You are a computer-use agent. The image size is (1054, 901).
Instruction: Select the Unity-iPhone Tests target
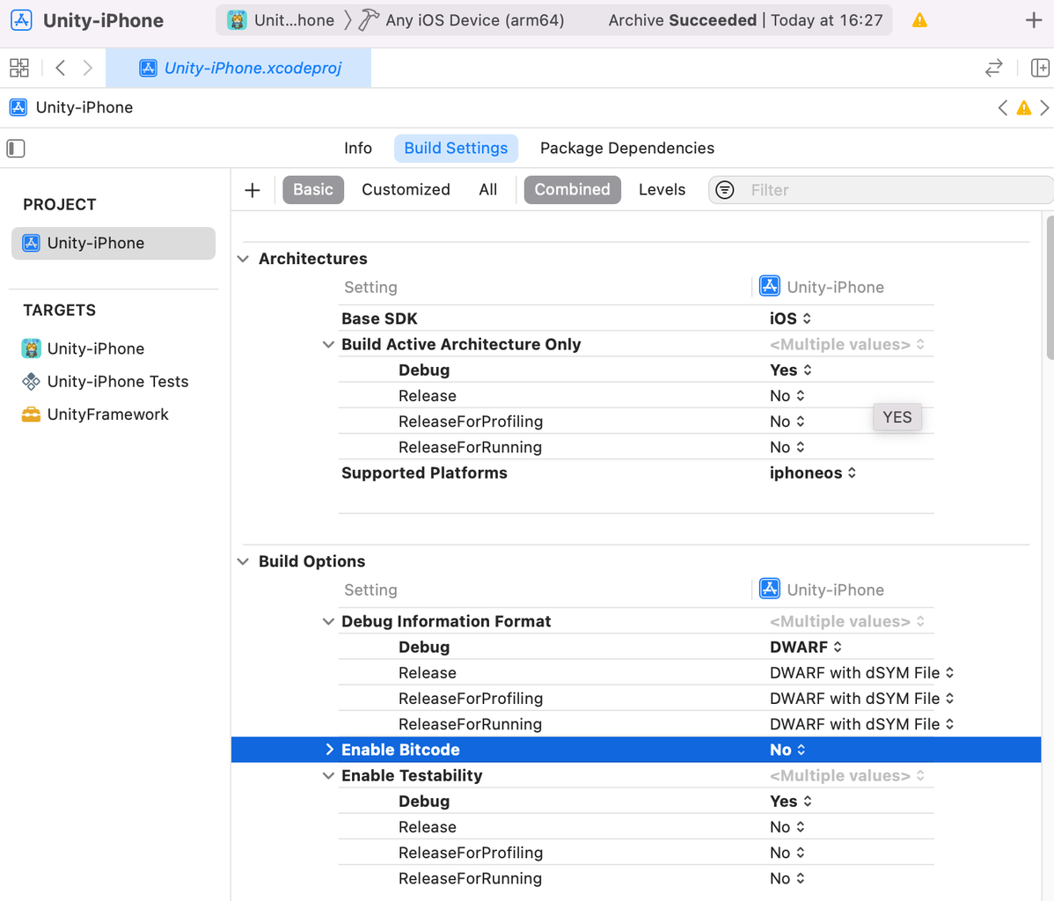[117, 381]
